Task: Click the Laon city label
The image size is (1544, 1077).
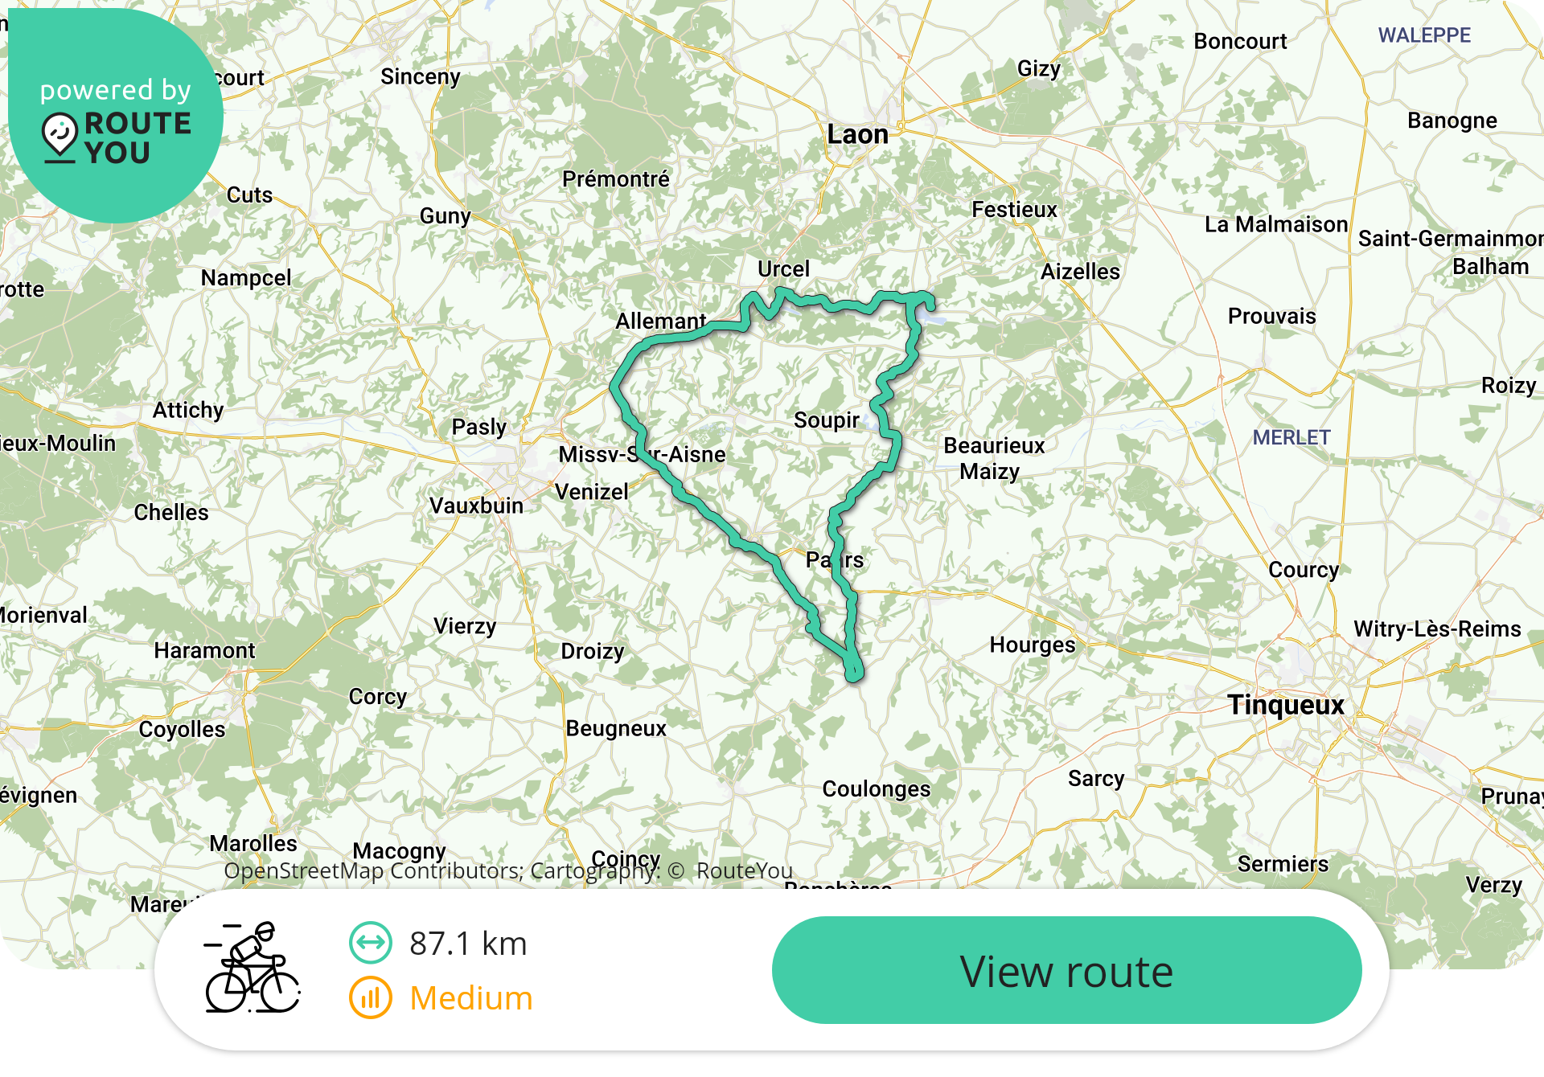Action: (858, 134)
